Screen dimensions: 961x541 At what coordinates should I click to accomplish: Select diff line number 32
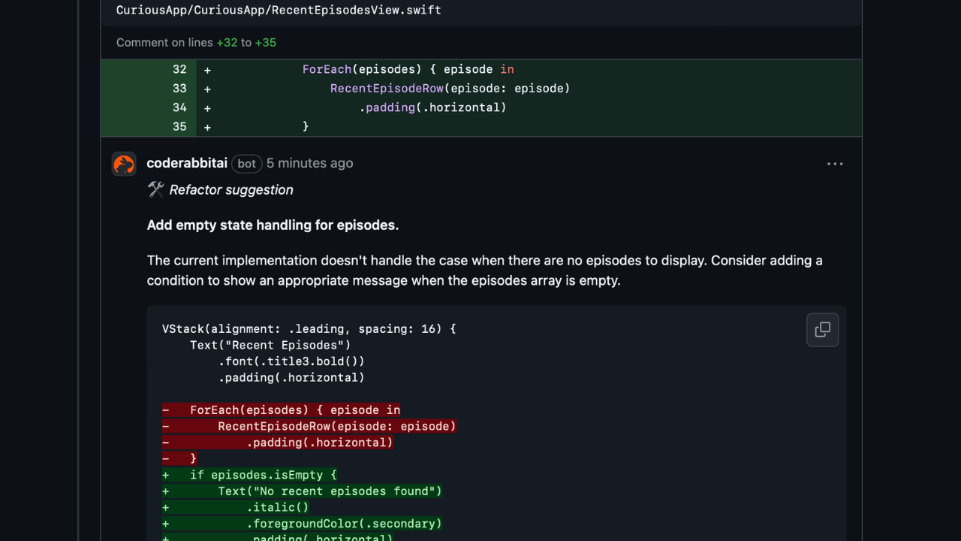pos(179,69)
